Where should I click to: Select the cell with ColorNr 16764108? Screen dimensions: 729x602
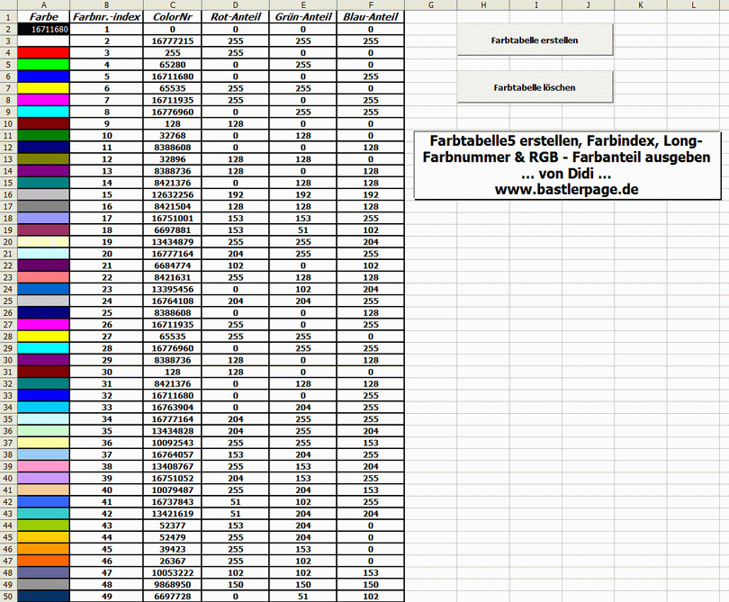[x=173, y=301]
